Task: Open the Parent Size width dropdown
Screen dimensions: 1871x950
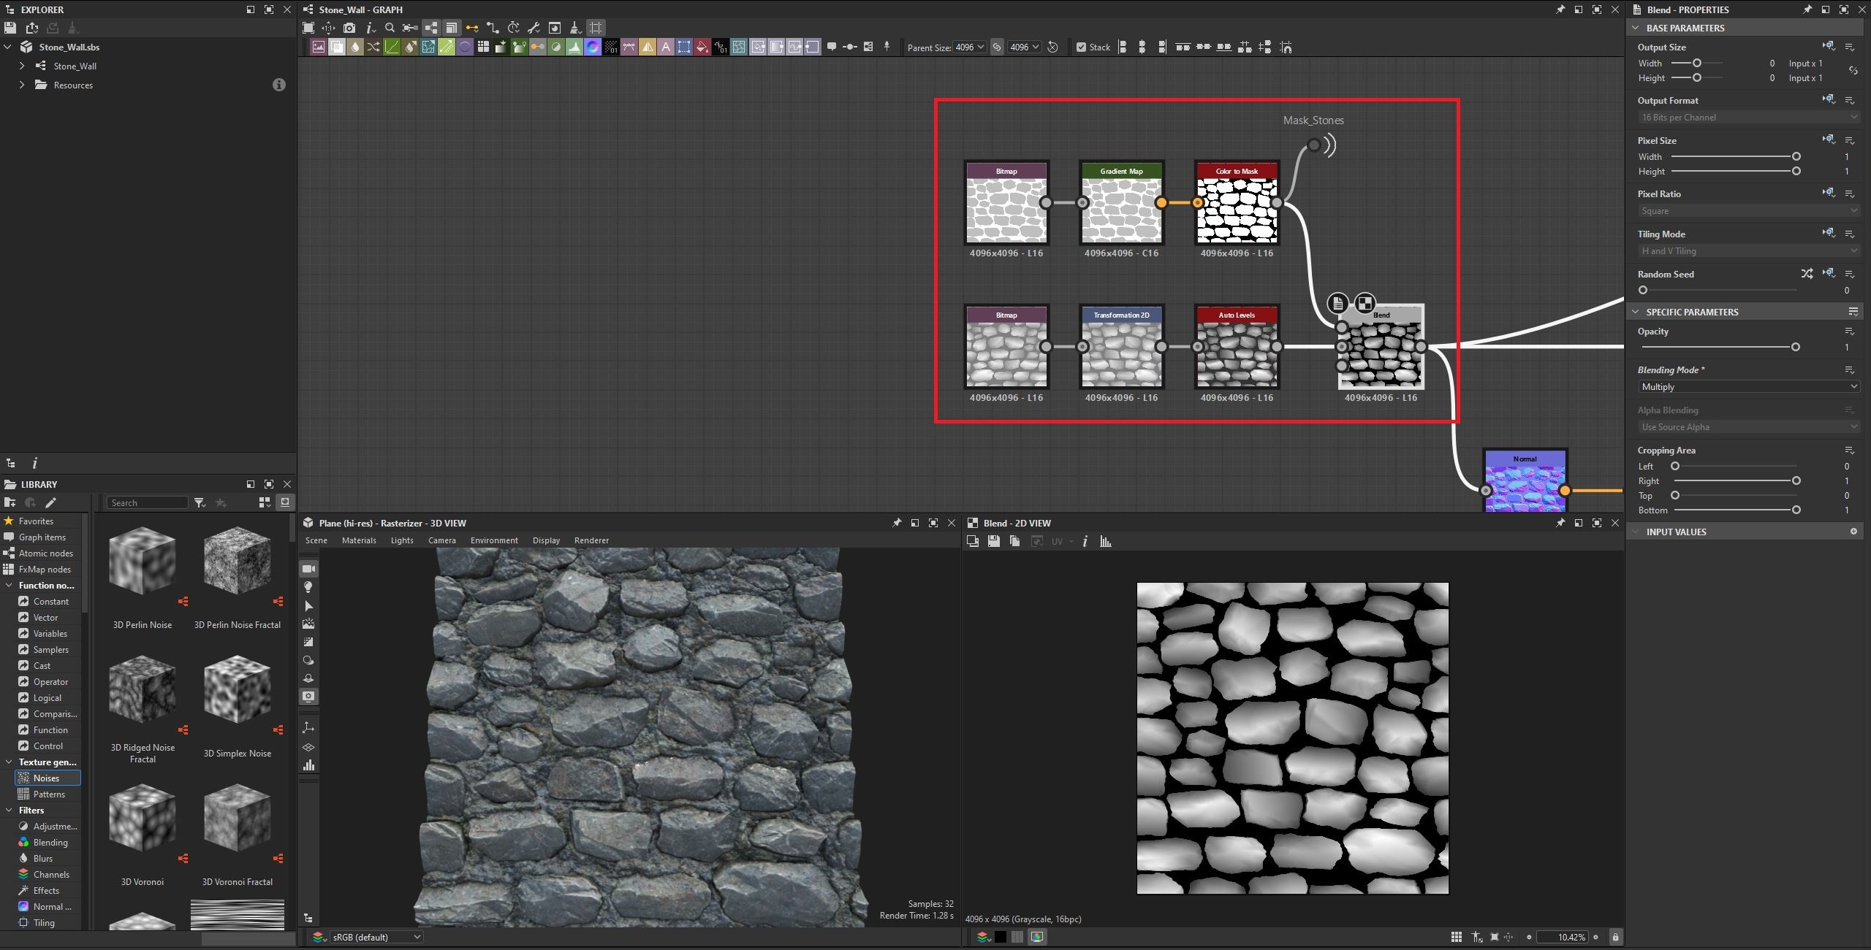Action: (969, 47)
